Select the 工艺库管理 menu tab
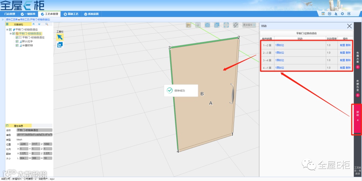The height and width of the screenshot is (181, 362). click(x=49, y=14)
